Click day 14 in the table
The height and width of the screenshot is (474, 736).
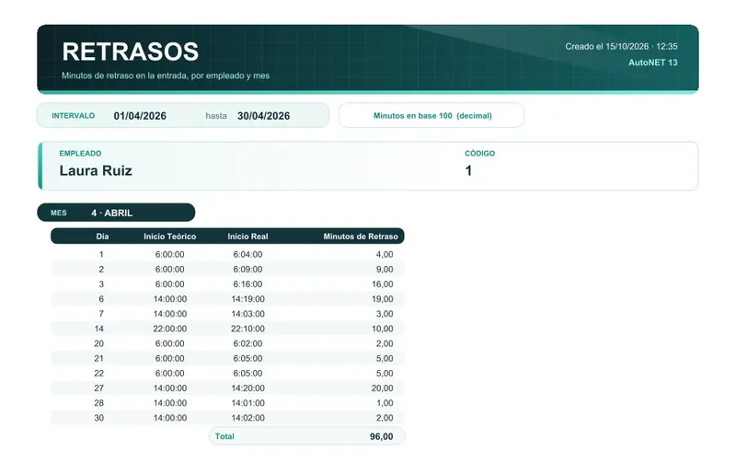point(99,329)
